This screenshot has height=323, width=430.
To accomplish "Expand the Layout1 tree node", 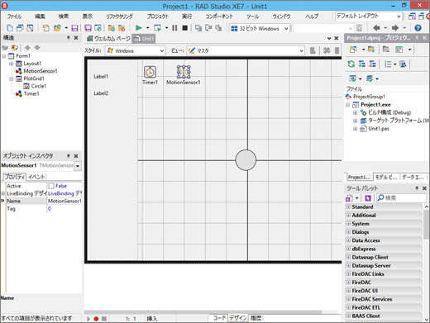I will point(12,64).
